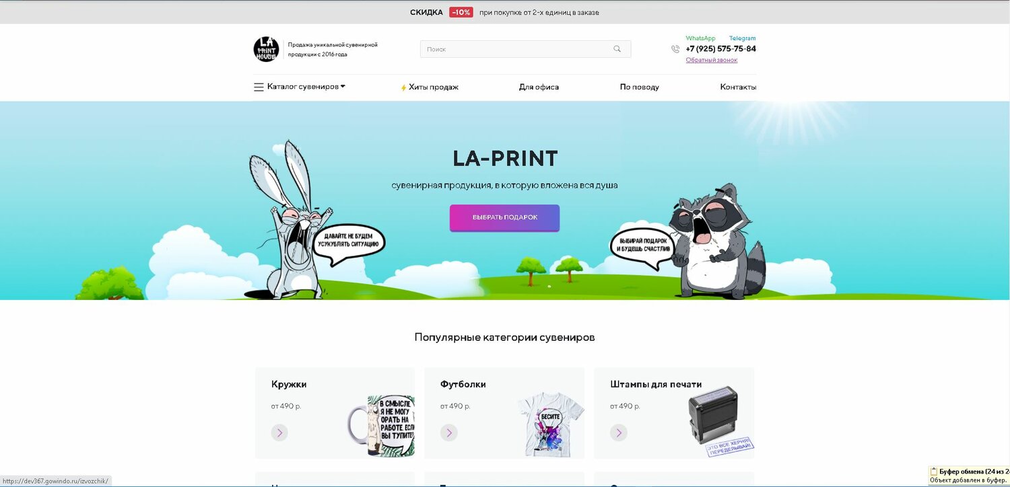Open the Для офиса menu item

point(539,87)
